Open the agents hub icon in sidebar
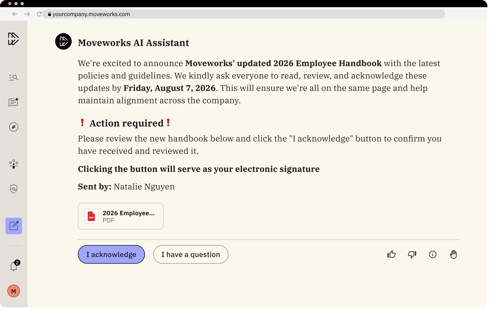The image size is (490, 310). (x=13, y=164)
